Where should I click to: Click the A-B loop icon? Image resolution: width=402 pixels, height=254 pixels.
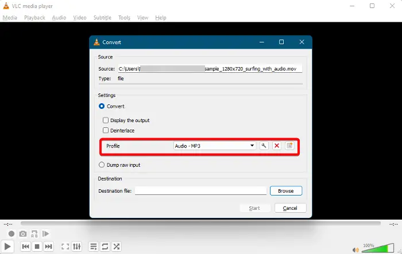pos(34,234)
